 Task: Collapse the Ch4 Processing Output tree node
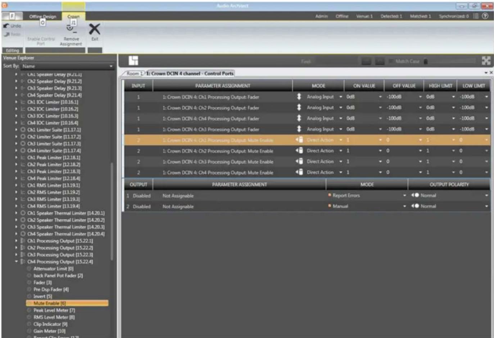point(16,262)
